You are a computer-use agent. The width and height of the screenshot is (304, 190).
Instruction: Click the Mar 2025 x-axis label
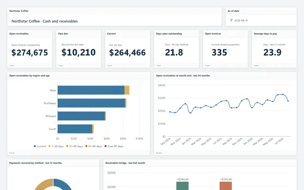coord(196,142)
